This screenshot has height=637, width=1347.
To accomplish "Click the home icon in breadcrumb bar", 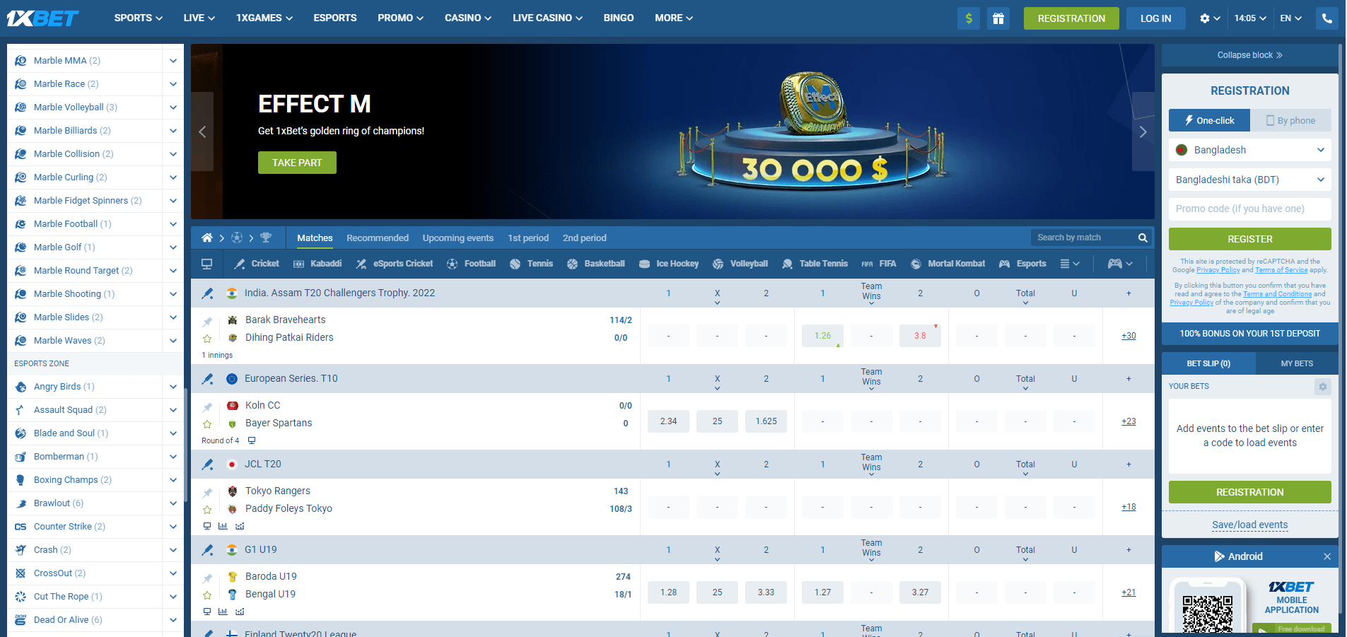I will 207,238.
